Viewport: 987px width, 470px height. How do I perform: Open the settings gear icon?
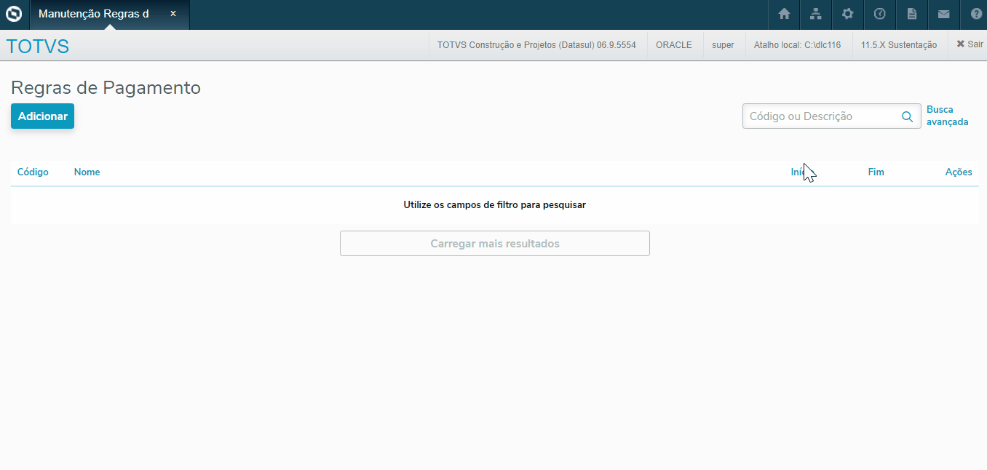[x=848, y=14]
